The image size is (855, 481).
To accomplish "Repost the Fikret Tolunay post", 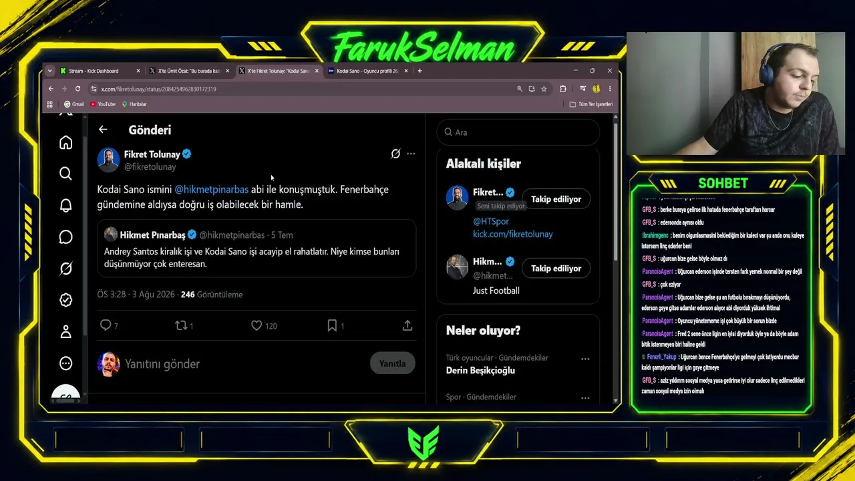I will click(x=181, y=325).
